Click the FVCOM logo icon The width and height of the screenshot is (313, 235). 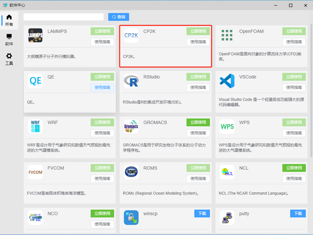[x=35, y=172]
